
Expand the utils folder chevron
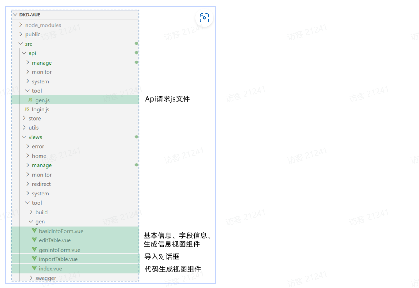coord(24,127)
